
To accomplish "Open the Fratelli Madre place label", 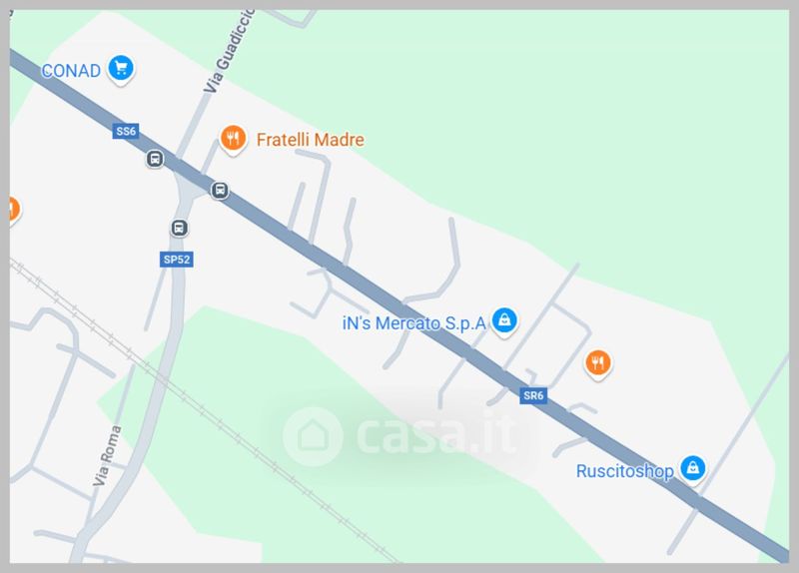I will 310,140.
